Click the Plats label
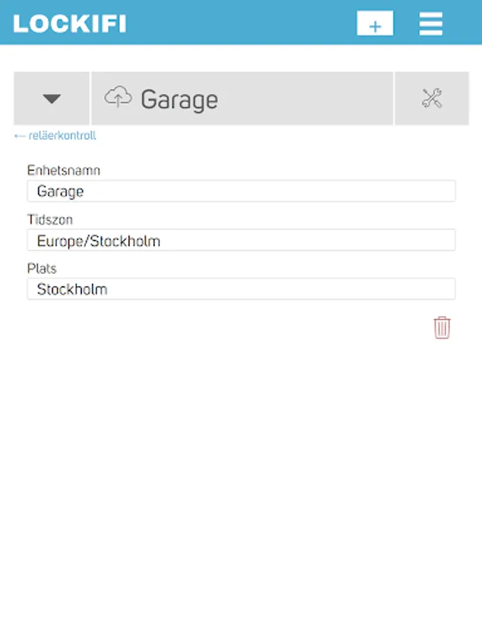This screenshot has height=642, width=482. [42, 269]
